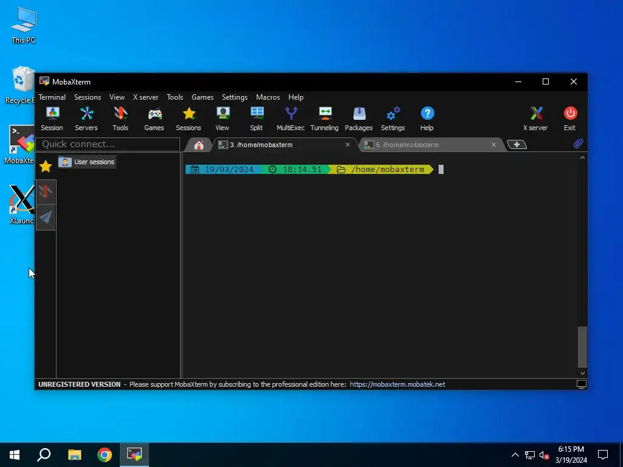Click the paperclip attach icon
This screenshot has width=623, height=467.
(578, 144)
